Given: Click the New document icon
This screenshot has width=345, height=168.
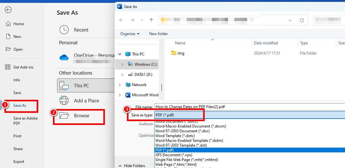Looking at the screenshot, I should 8,37.
